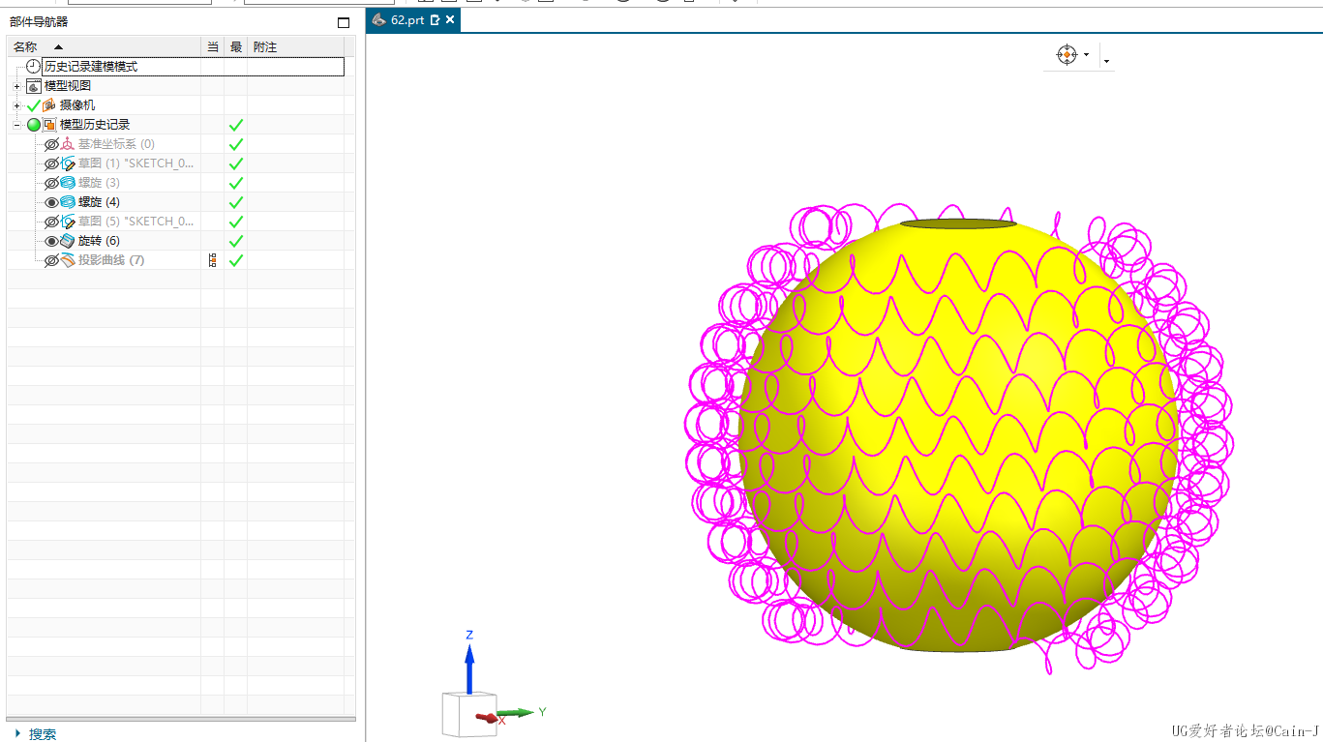This screenshot has width=1323, height=742.
Task: Select the 螺旋 (4) label
Action: 99,202
